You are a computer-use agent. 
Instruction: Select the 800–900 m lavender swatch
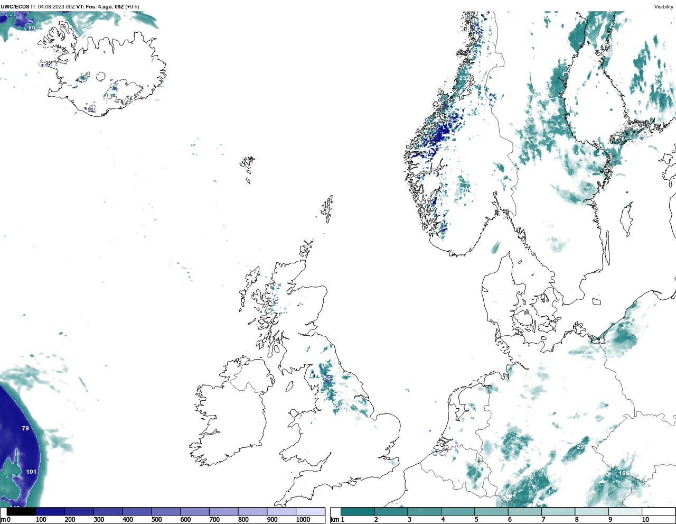[252, 511]
